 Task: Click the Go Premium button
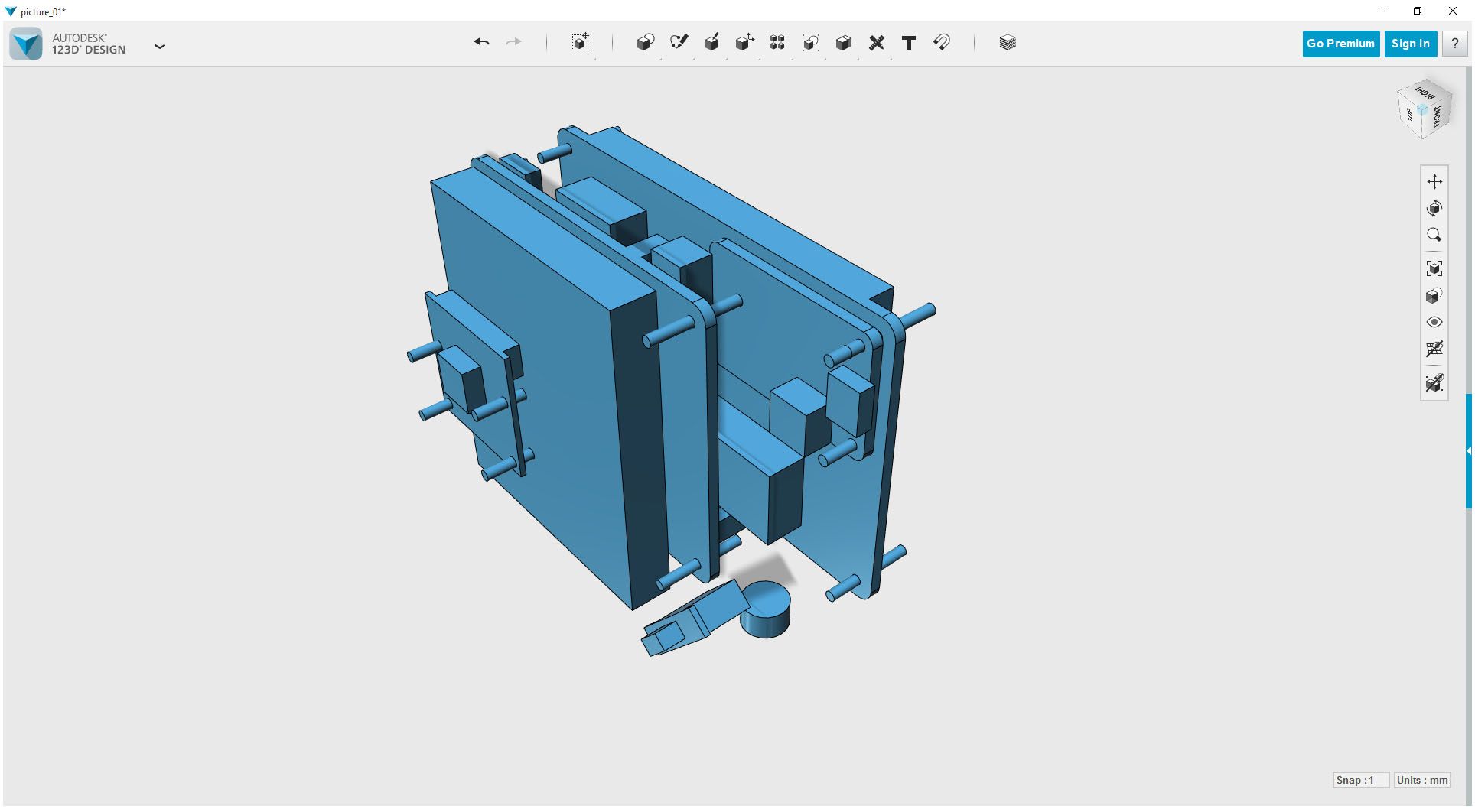(1340, 44)
